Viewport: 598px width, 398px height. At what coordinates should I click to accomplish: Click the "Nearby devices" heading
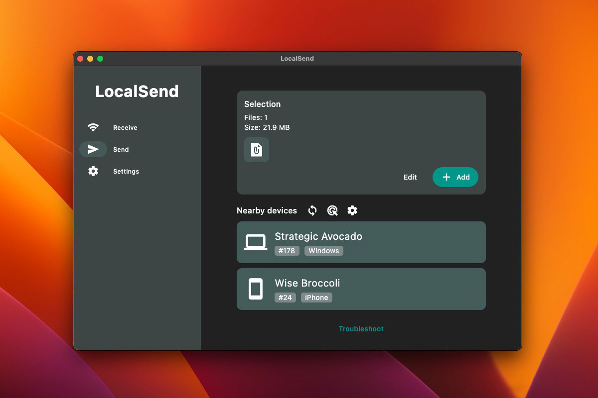pos(267,210)
